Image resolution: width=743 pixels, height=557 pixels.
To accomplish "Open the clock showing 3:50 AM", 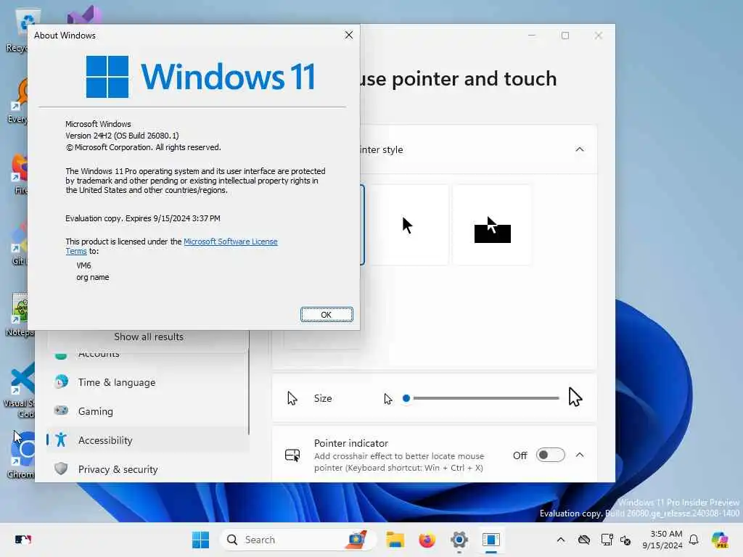I will tap(662, 540).
